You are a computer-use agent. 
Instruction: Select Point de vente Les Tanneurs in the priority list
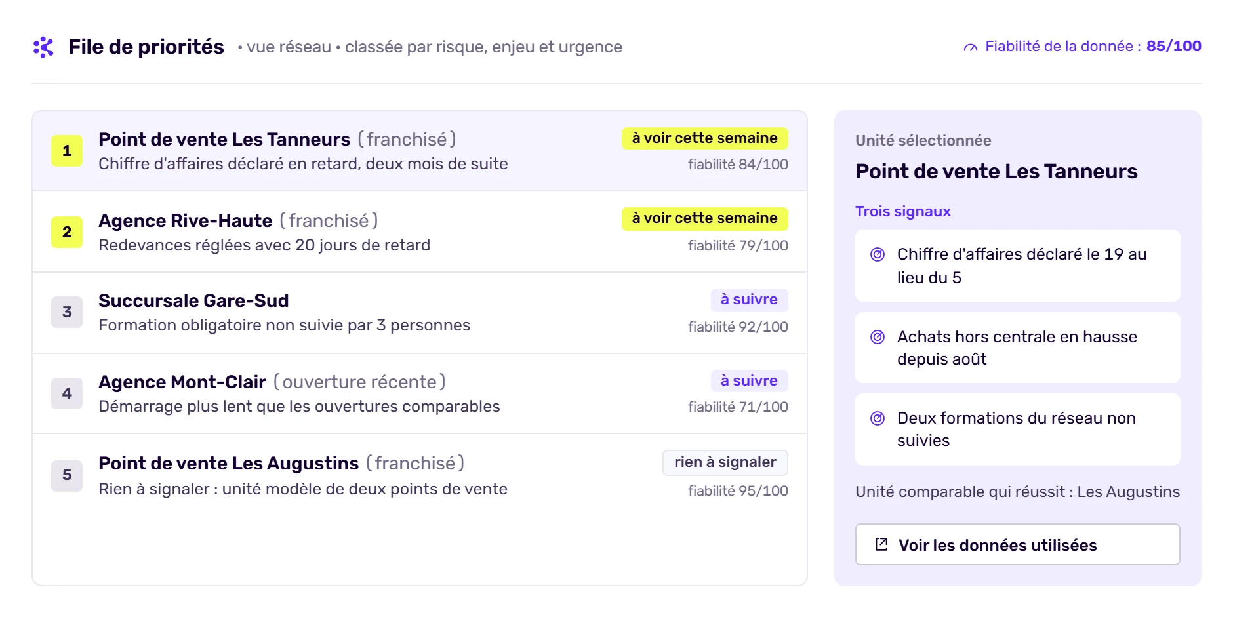(x=420, y=151)
